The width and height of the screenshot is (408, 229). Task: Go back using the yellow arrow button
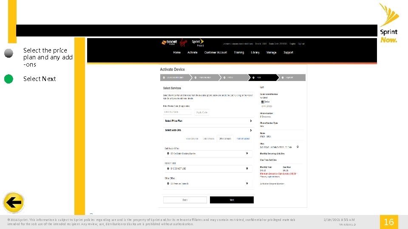[14, 203]
